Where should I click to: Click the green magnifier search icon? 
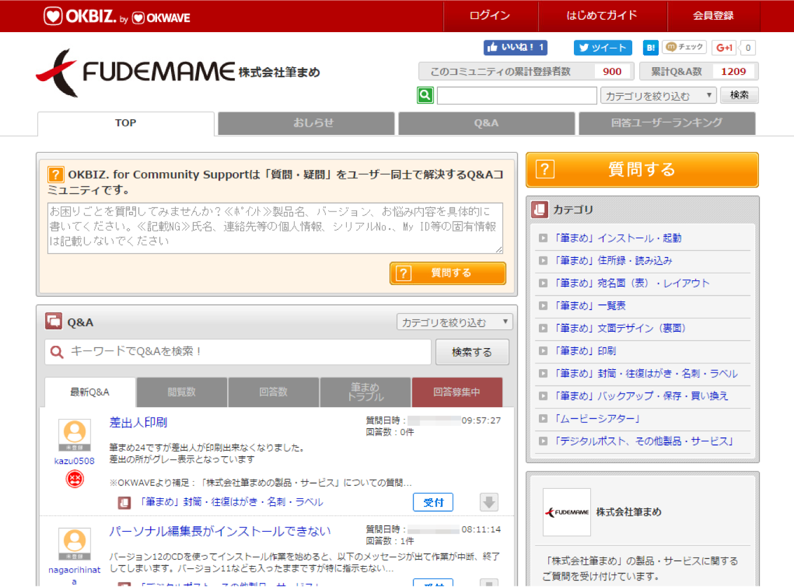425,95
